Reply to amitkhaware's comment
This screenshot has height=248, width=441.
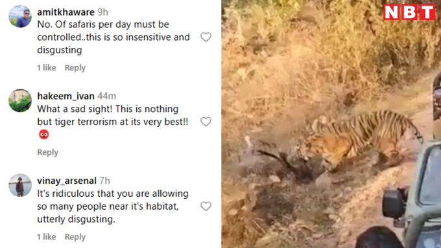click(75, 68)
